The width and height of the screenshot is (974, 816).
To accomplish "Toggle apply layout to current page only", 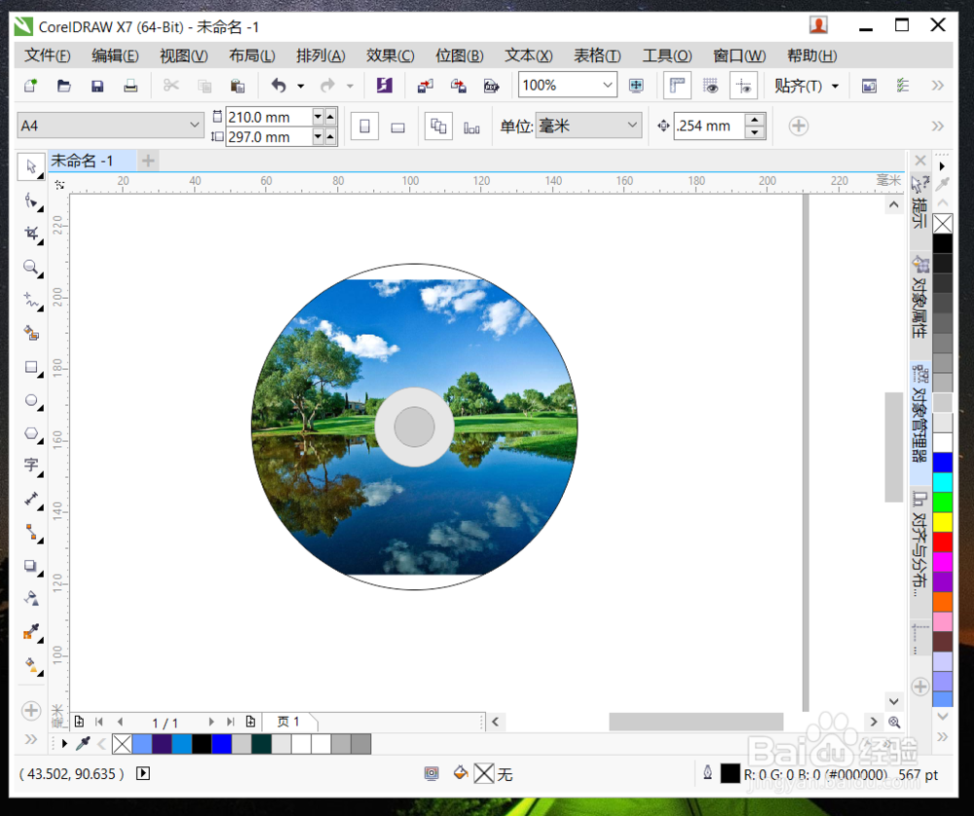I will click(x=471, y=127).
